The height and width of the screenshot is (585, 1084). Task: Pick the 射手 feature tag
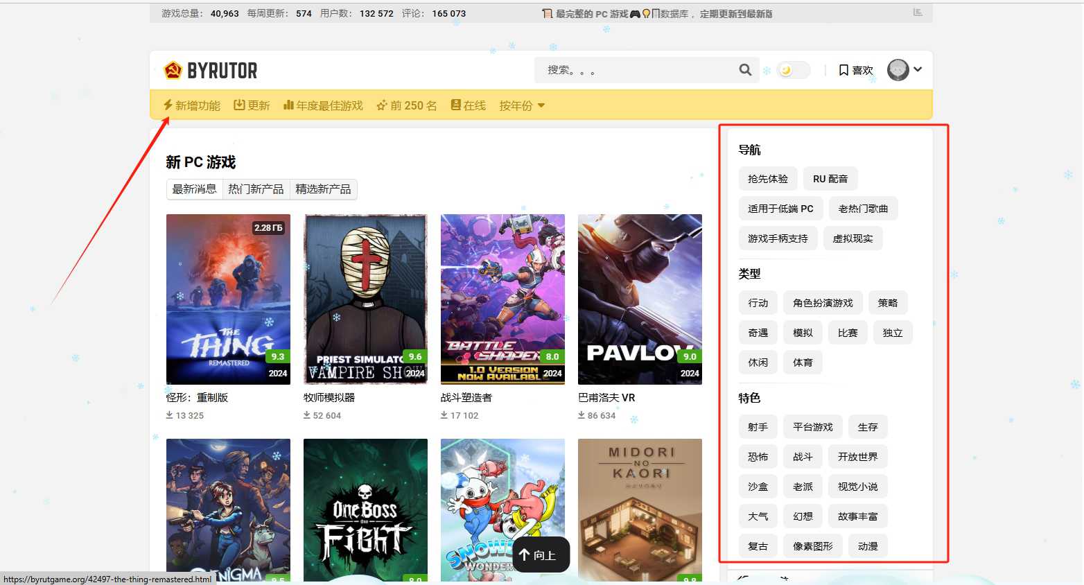click(x=758, y=427)
